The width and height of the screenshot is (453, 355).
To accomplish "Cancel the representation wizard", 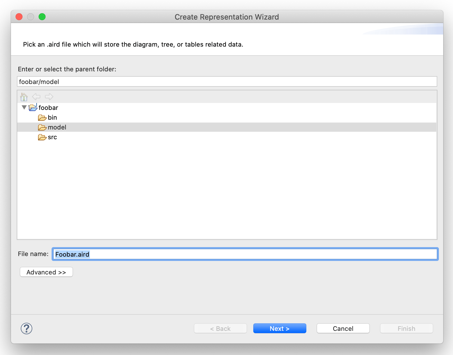I will (343, 329).
